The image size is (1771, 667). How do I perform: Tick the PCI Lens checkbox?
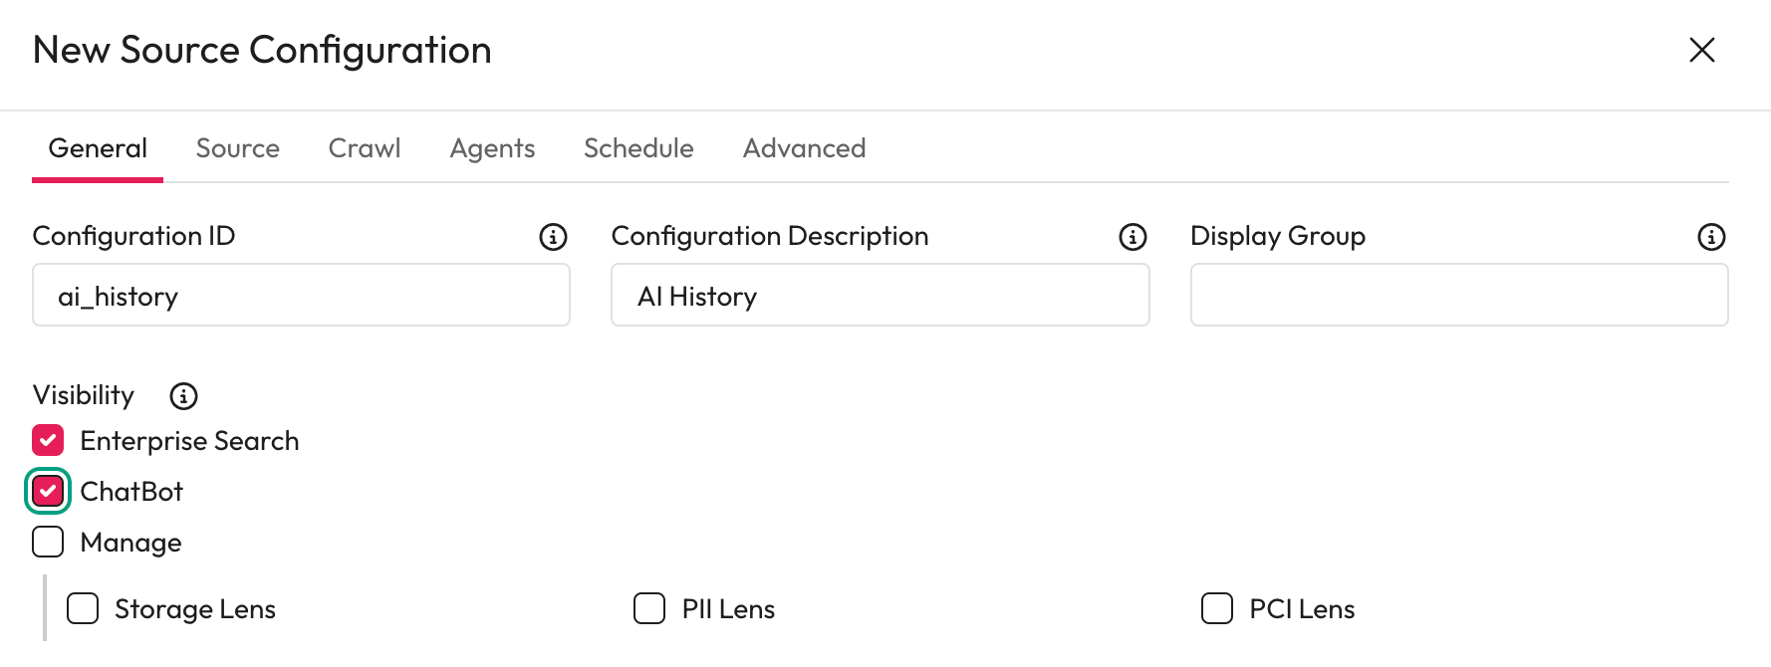pyautogui.click(x=1216, y=608)
